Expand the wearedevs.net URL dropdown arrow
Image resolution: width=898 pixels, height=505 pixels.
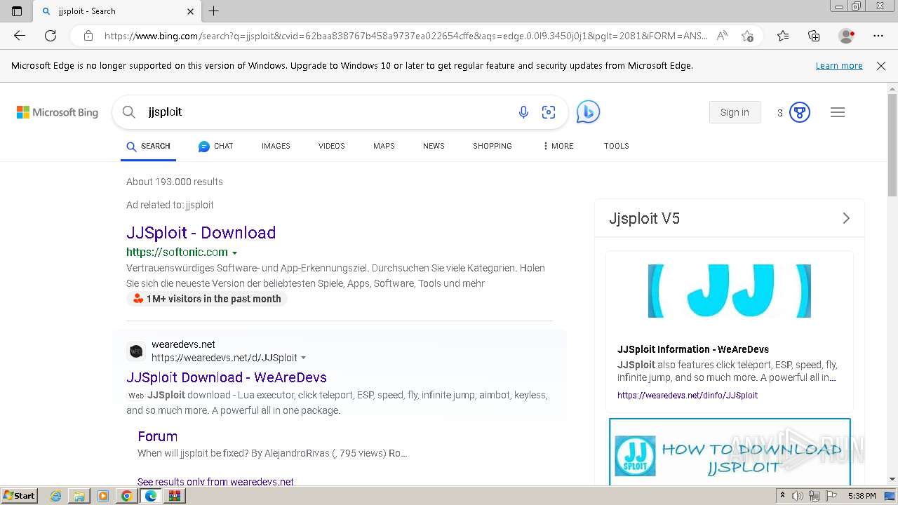[x=303, y=358]
